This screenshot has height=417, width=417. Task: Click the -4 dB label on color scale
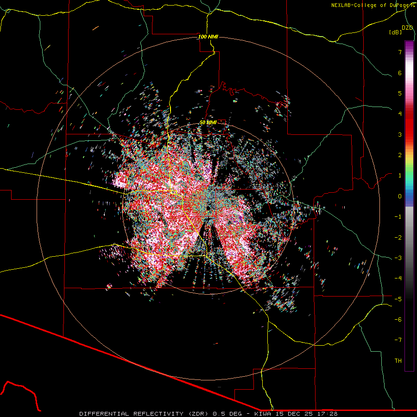click(398, 278)
